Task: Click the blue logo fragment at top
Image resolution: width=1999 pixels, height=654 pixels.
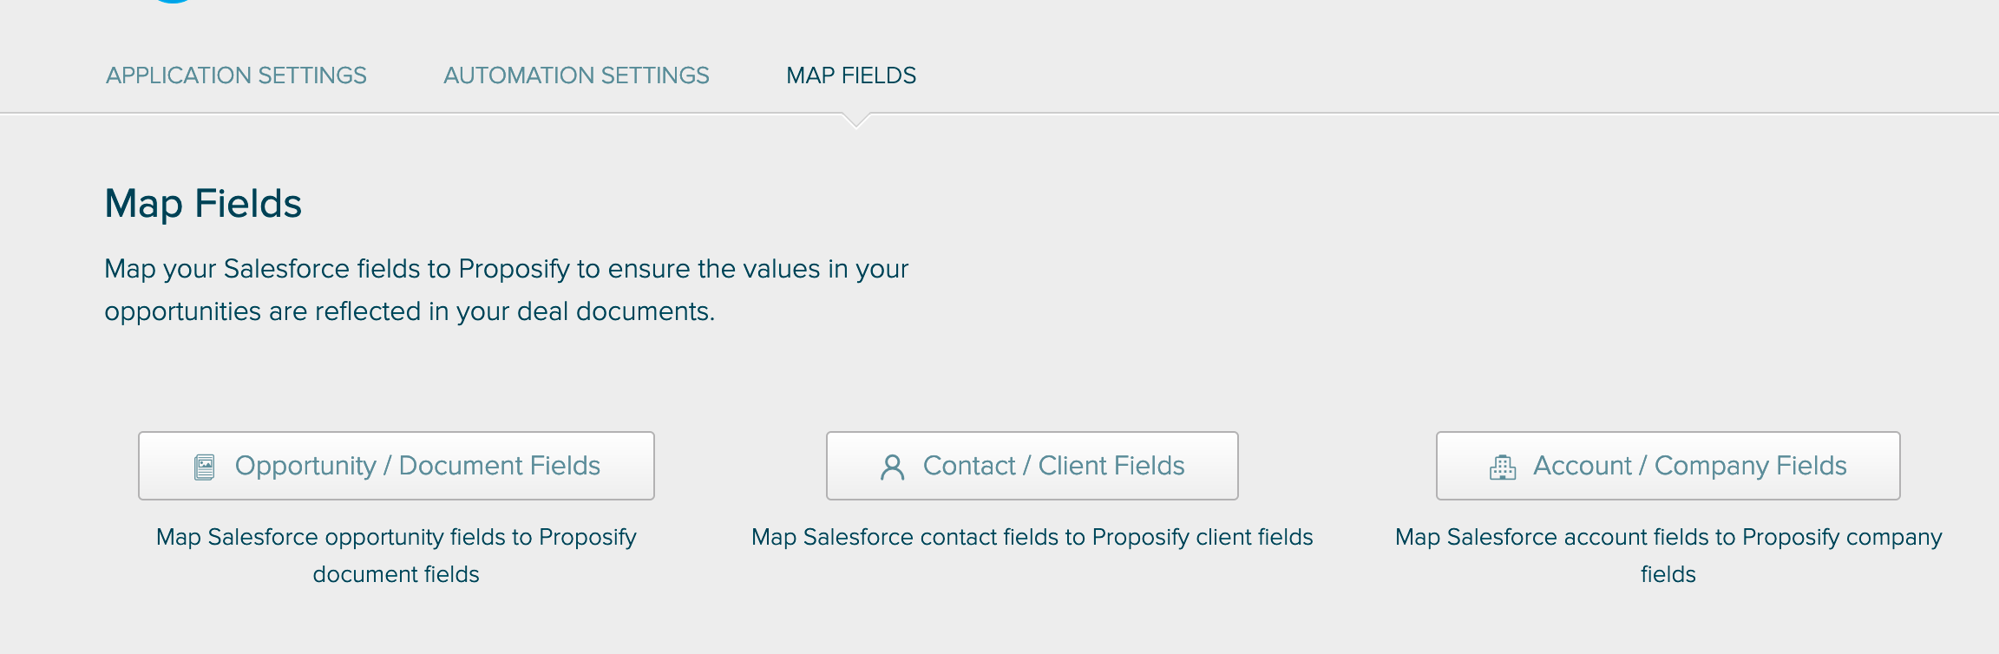Action: (173, 2)
